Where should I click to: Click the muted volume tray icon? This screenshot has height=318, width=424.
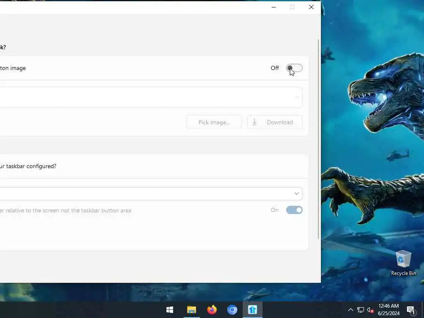point(370,310)
